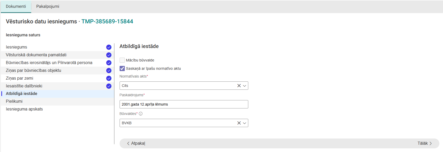Clear the BVKB selection with X

(x=239, y=123)
